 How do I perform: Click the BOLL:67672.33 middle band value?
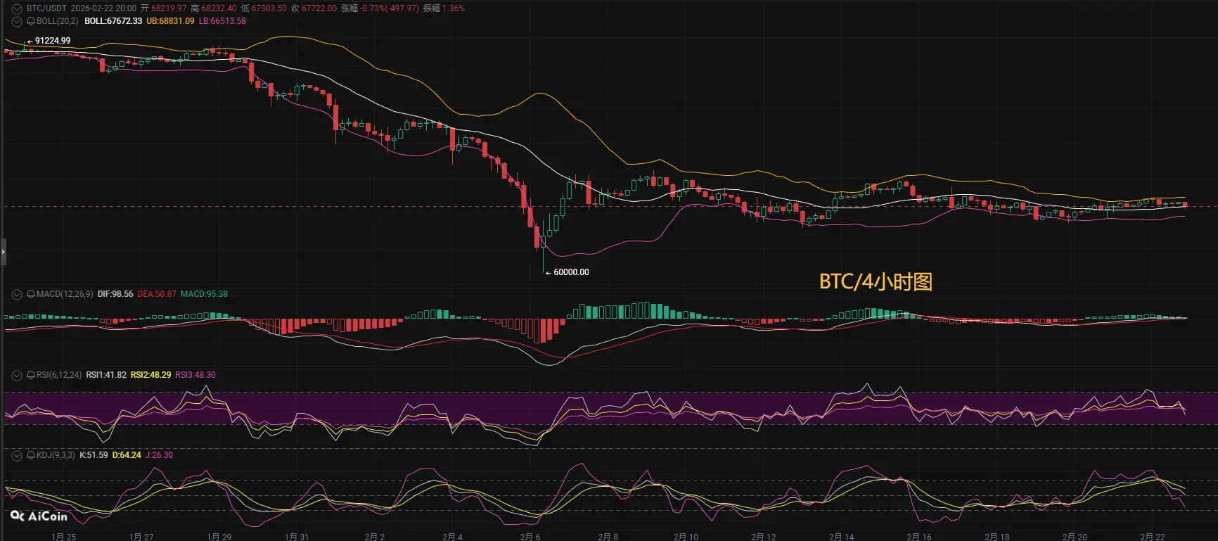(113, 21)
